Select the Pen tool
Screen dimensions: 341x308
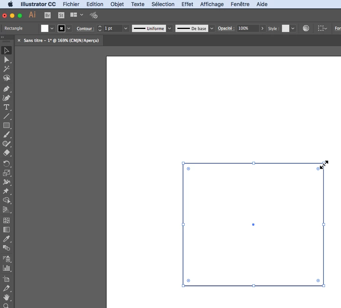(x=6, y=89)
